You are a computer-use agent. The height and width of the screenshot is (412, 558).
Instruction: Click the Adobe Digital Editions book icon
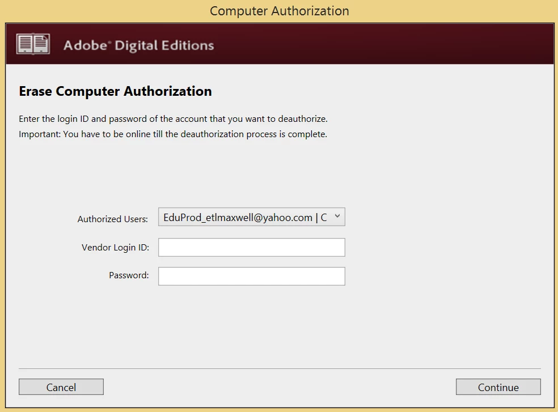pos(33,44)
